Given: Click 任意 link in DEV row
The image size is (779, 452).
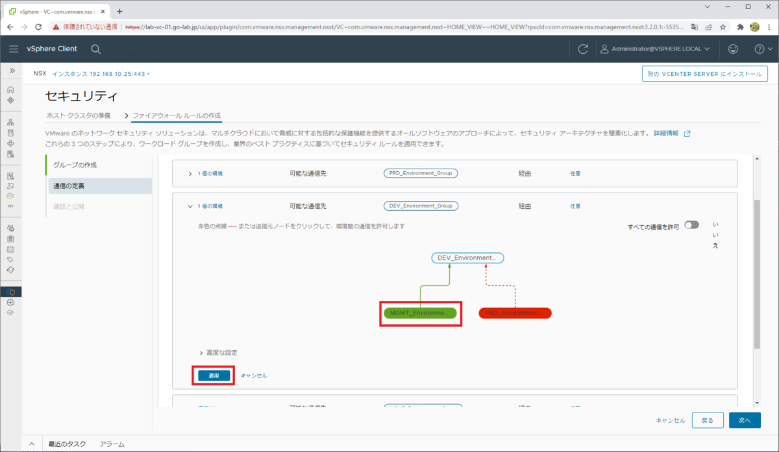Looking at the screenshot, I should click(575, 206).
